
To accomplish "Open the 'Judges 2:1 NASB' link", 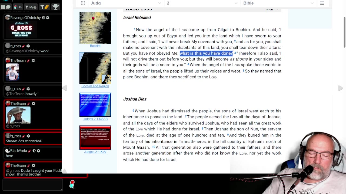I will (95, 119).
